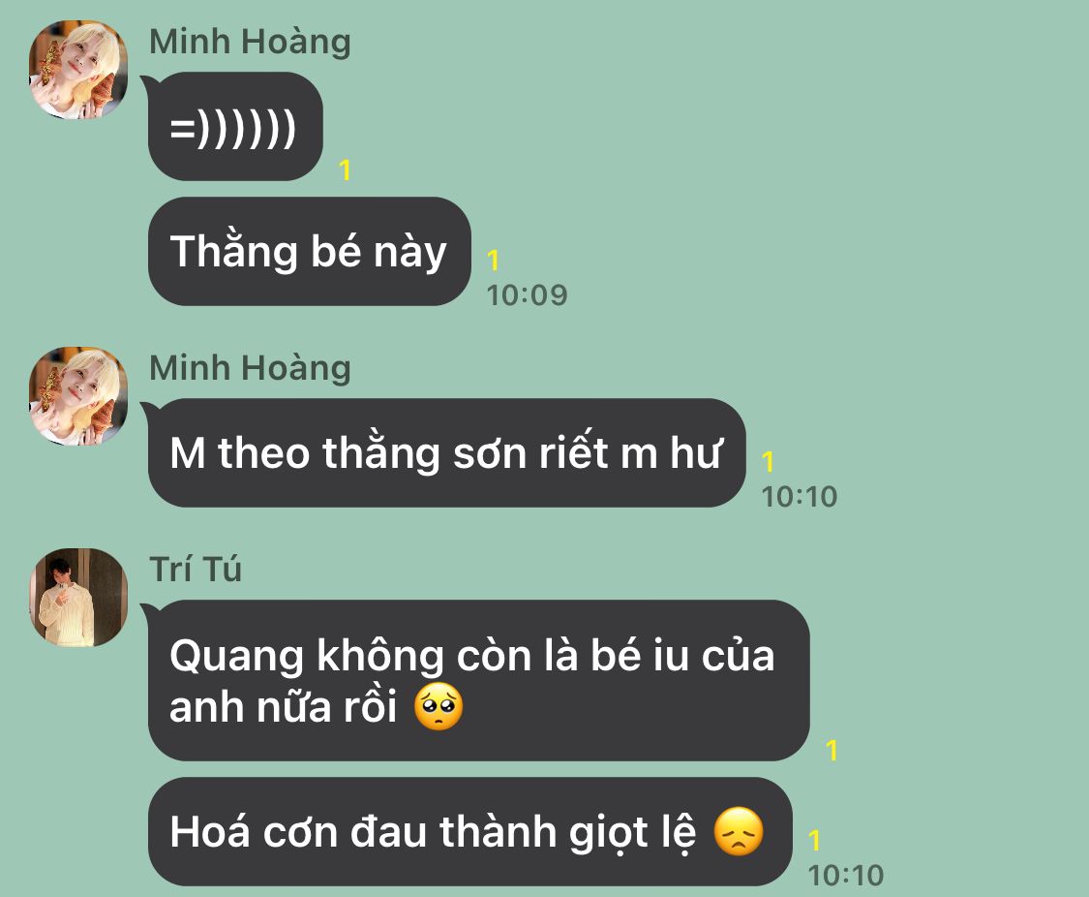The height and width of the screenshot is (897, 1089).
Task: Select the "Hoá cơn đau thành giọt lệ" message
Action: point(470,832)
